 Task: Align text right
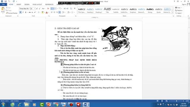(57, 12)
